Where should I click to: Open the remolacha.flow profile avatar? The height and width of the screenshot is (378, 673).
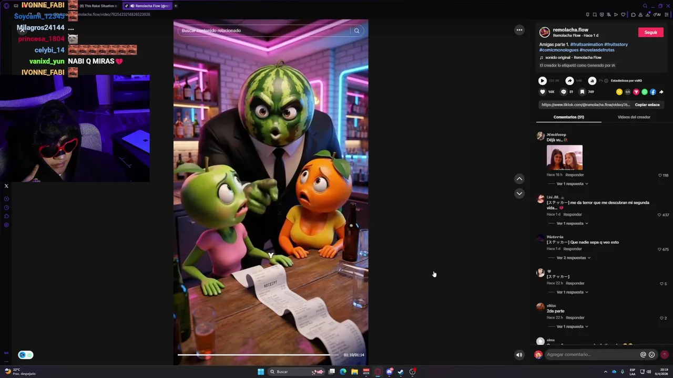point(545,33)
